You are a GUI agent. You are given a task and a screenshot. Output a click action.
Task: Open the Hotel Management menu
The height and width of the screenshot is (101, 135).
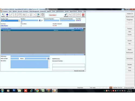click(34, 11)
